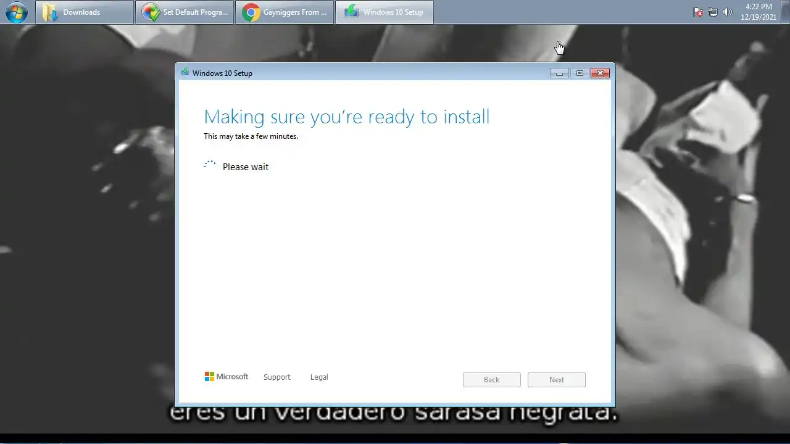The height and width of the screenshot is (444, 790).
Task: Open the Windows Start orb
Action: tap(16, 12)
